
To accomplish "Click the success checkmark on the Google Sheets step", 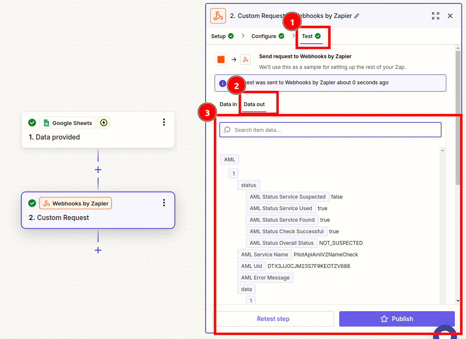I will pos(32,122).
